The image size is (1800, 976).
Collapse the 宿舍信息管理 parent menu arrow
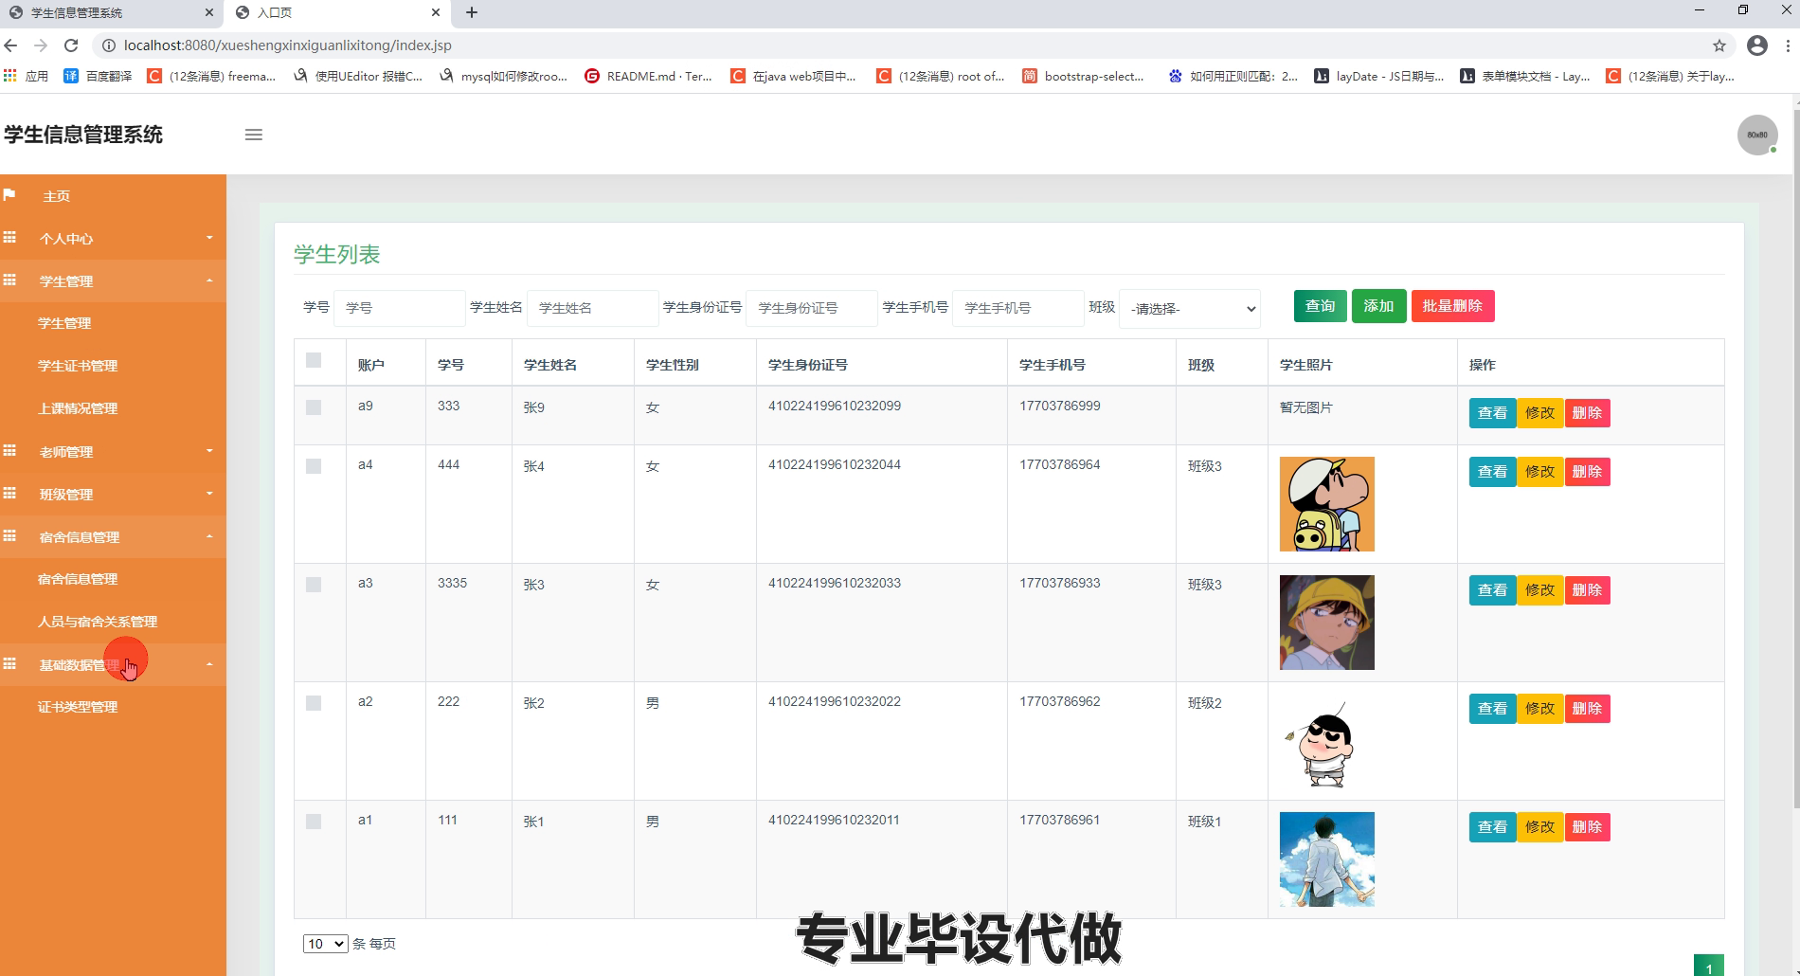point(209,536)
